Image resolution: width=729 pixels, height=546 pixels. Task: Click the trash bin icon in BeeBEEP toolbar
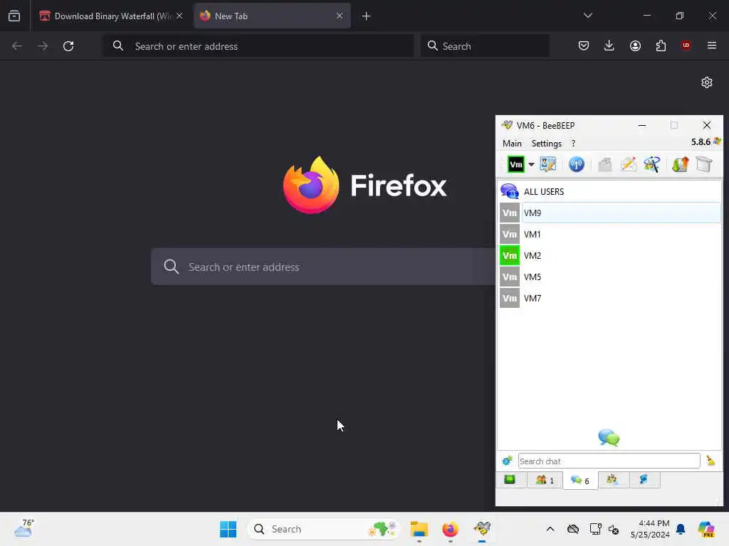point(704,164)
